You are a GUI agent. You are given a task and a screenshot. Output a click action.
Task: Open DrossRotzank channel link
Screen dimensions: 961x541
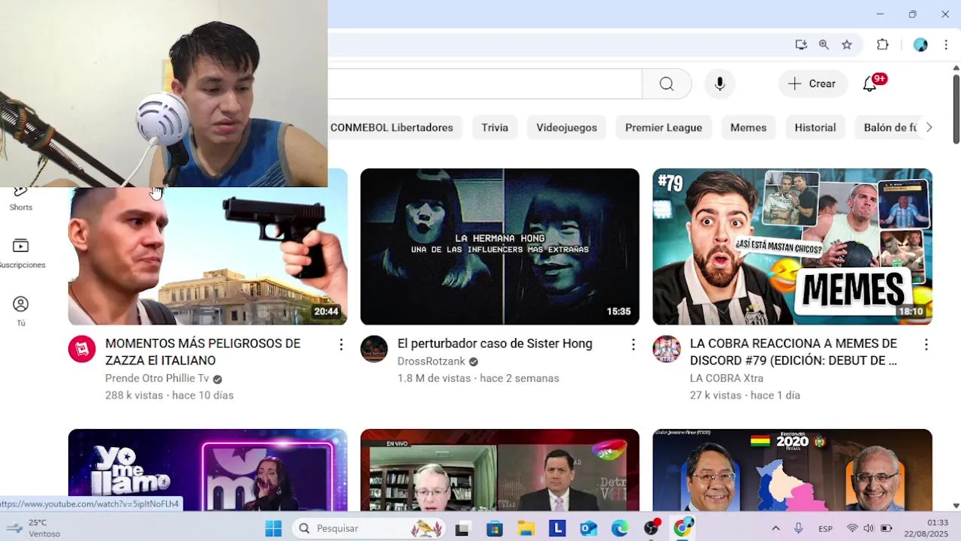432,361
